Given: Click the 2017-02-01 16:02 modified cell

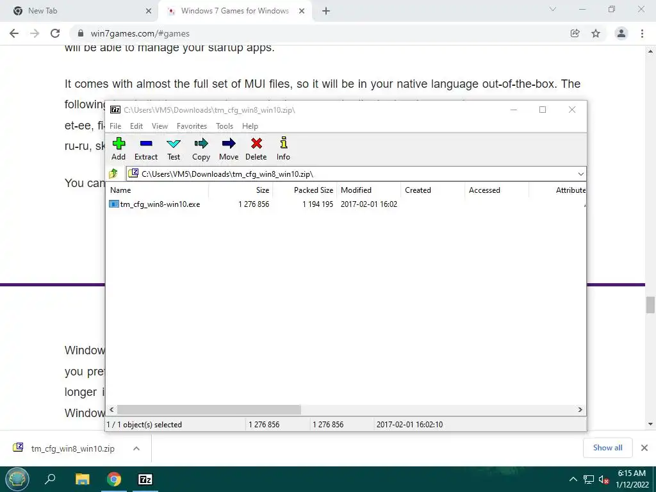Looking at the screenshot, I should [x=368, y=204].
